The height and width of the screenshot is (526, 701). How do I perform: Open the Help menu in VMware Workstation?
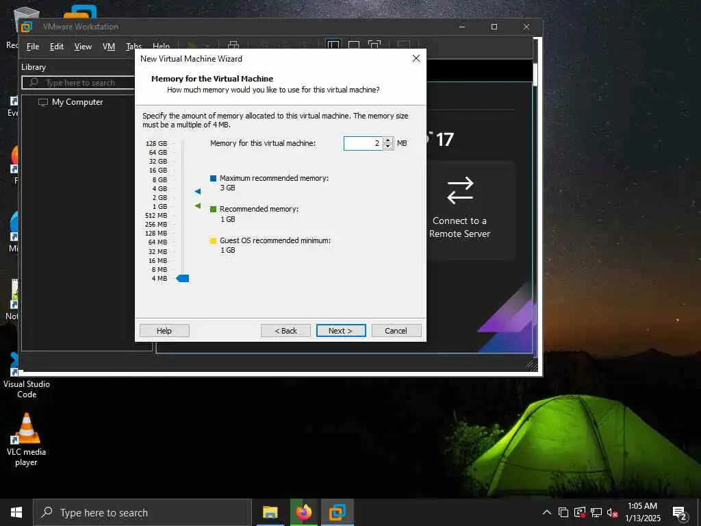click(161, 46)
